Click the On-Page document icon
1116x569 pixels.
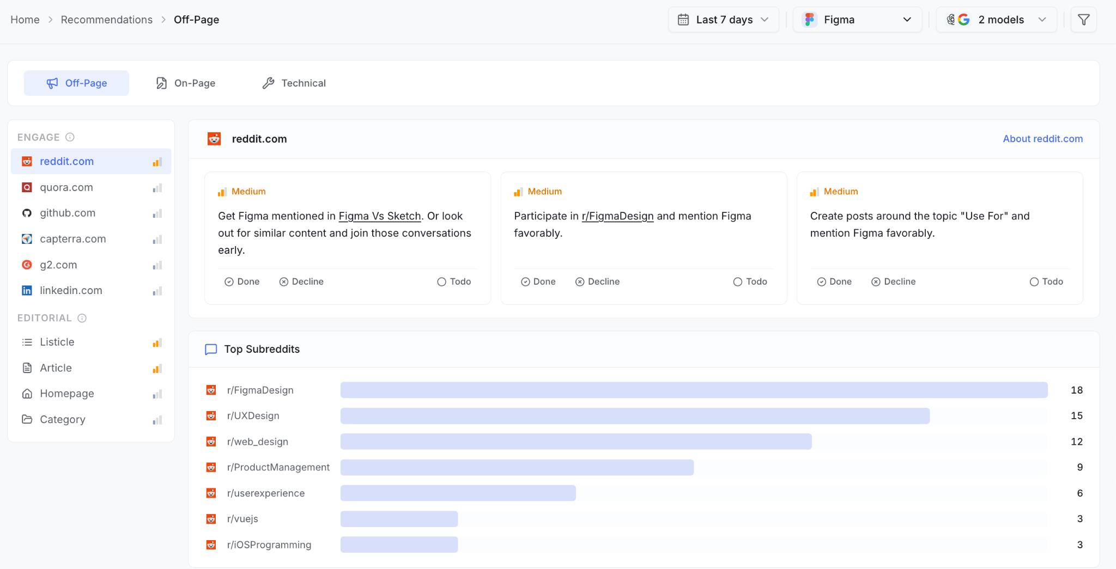click(x=161, y=83)
